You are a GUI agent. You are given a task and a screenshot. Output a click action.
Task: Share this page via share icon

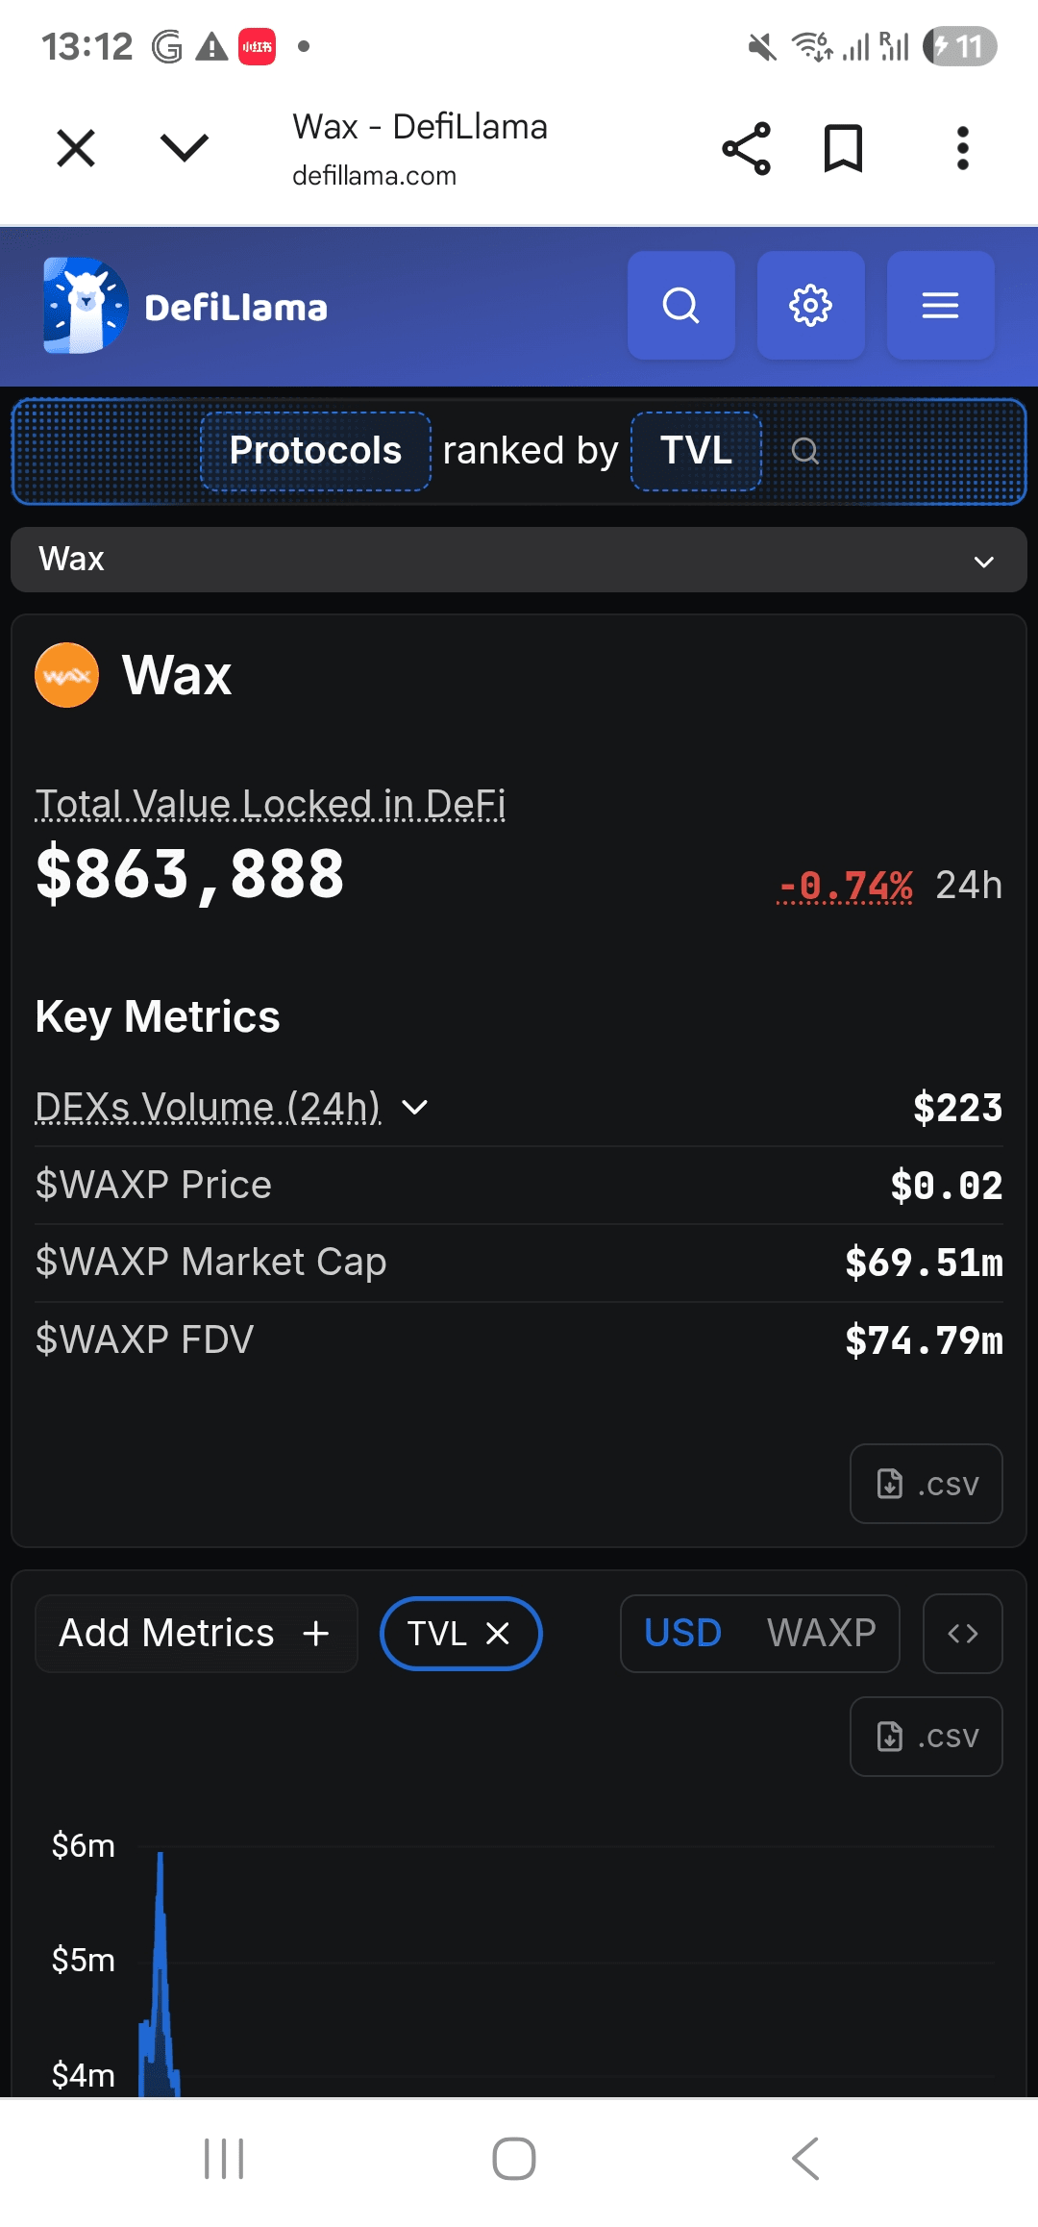tap(746, 149)
